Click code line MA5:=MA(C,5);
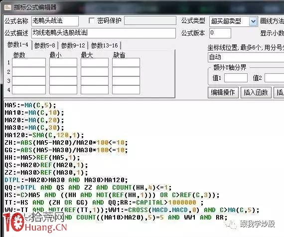This screenshot has height=237, width=284. 30,105
